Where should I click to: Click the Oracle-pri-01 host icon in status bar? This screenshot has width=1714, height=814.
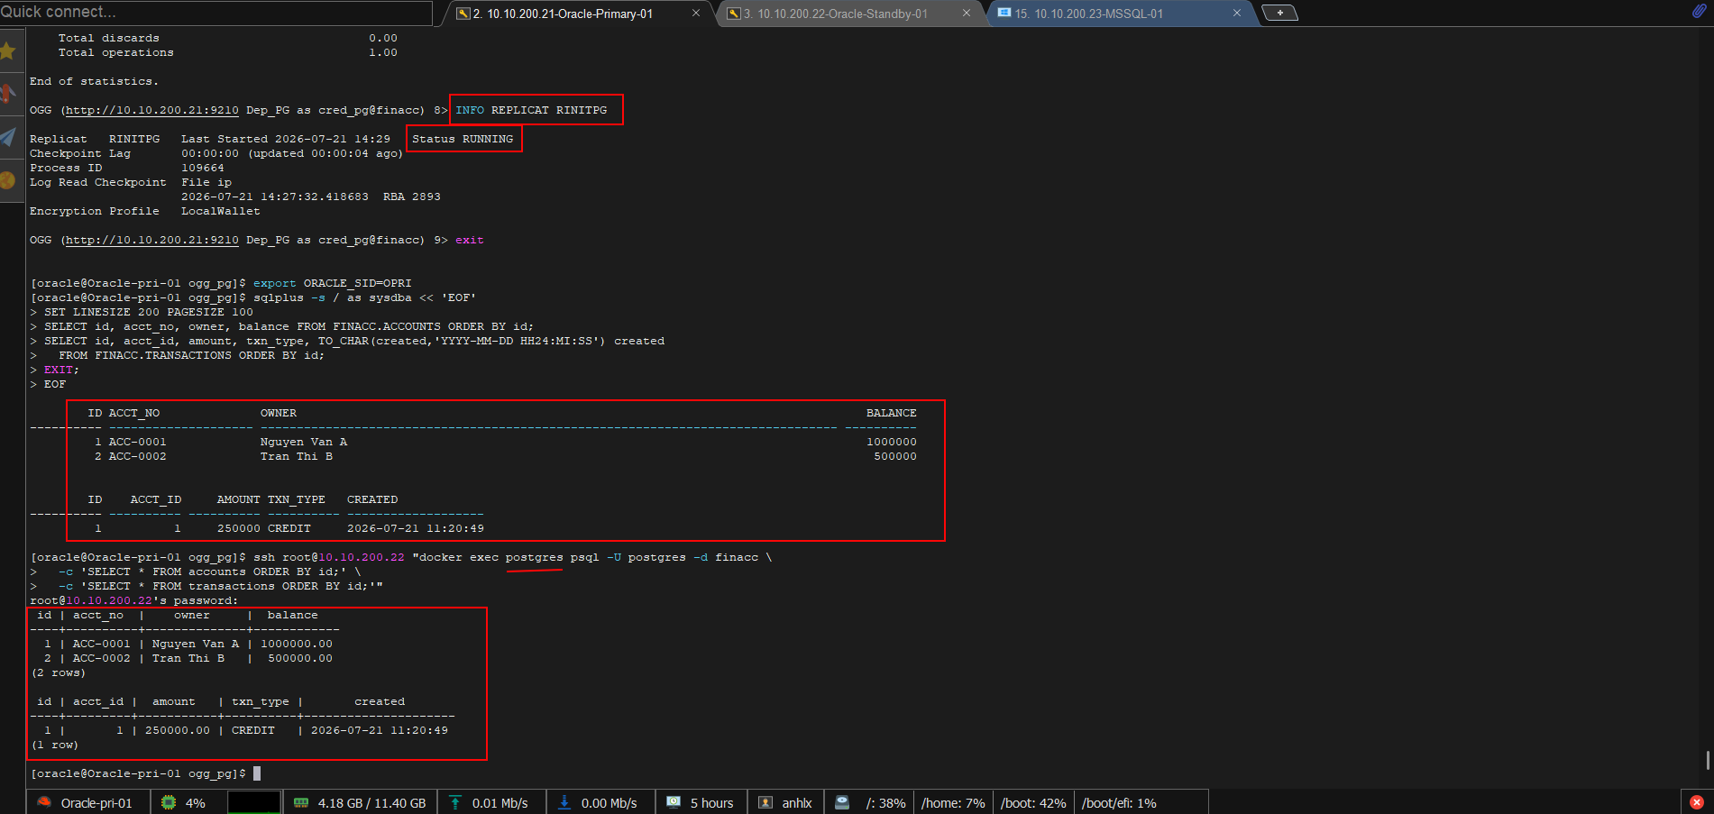tap(44, 802)
